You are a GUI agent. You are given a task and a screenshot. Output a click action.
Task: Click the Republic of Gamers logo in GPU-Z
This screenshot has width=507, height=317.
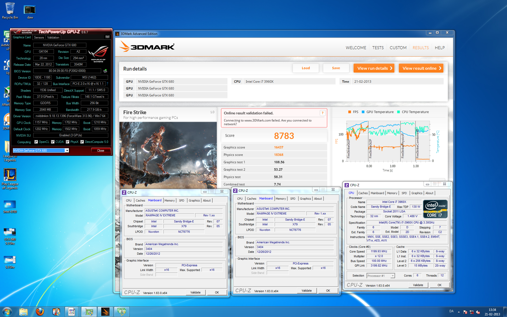tap(98, 54)
